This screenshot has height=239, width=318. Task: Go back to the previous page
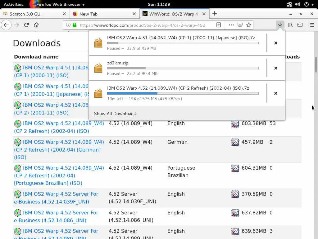[6, 25]
